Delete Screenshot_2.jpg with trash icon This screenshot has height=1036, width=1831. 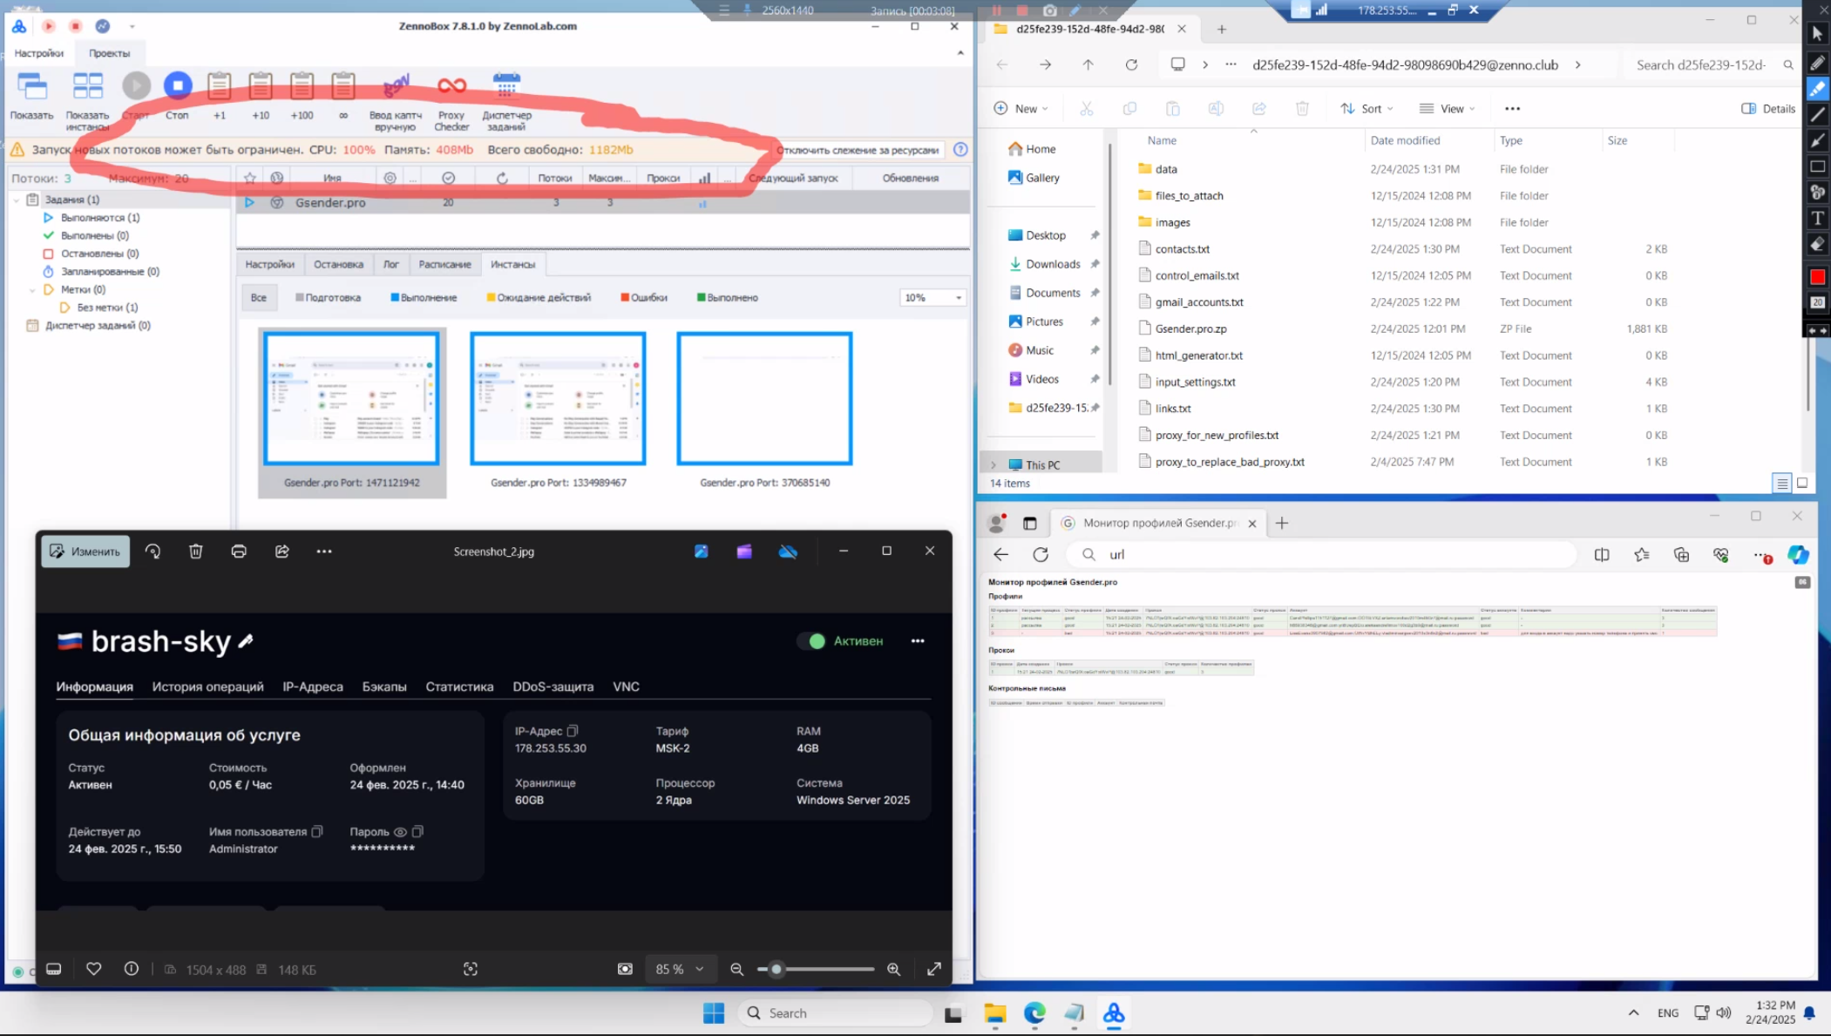196,552
